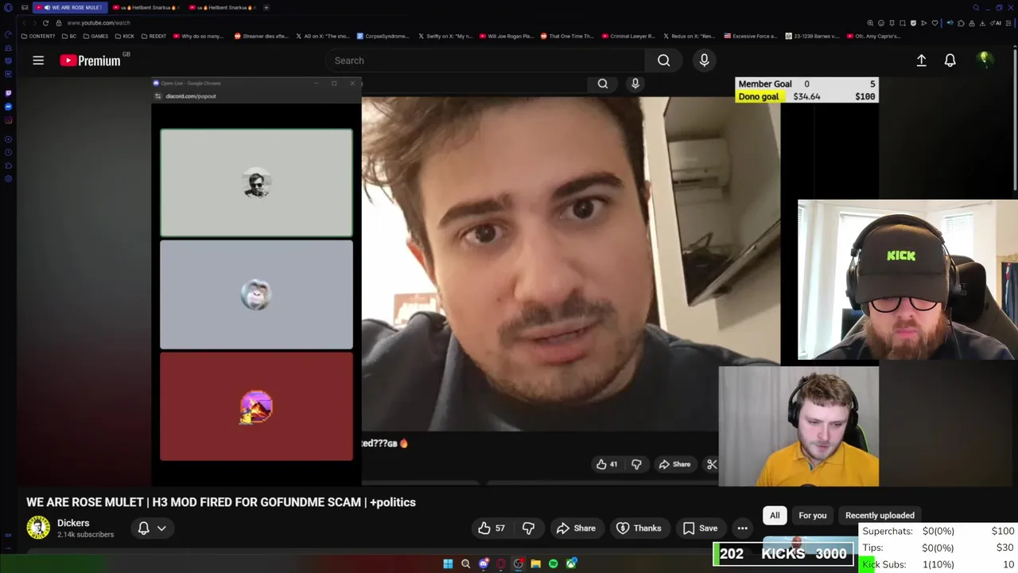Click the embedded video's search magnifier icon
Screen dimensions: 1018x573
pyautogui.click(x=603, y=84)
